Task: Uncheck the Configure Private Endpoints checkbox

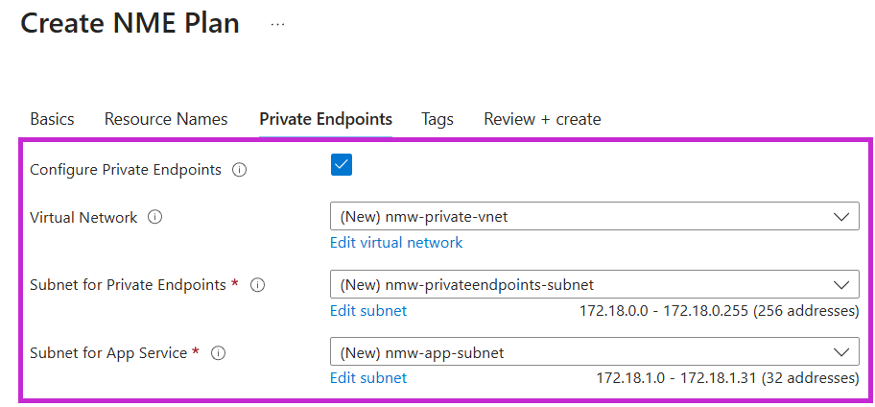Action: 342,165
